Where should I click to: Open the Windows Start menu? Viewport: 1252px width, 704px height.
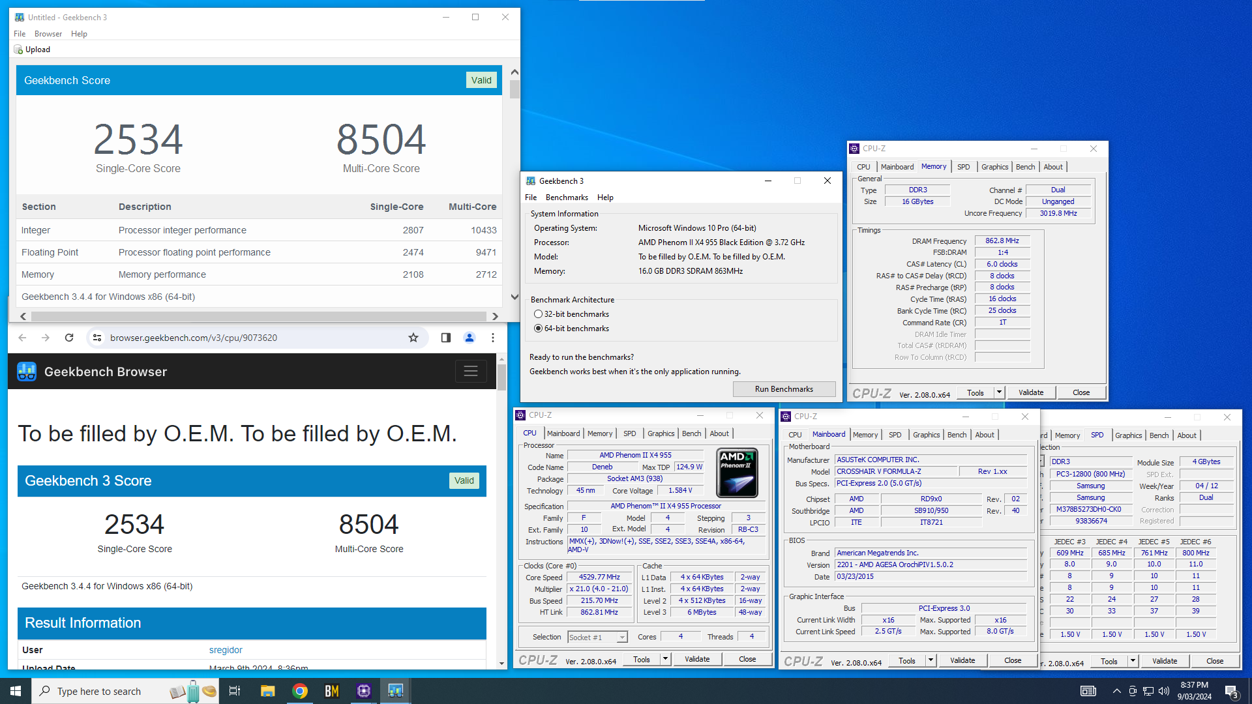[x=16, y=691]
